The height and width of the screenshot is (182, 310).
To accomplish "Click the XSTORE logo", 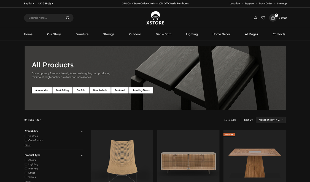I will [155, 18].
